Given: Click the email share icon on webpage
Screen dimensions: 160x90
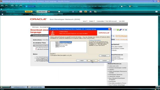Looking at the screenshot, I should tap(115, 30).
